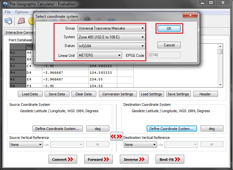233x170 pixels.
Task: Open the Source Vertical Reference None dropdown
Action: [x=26, y=144]
